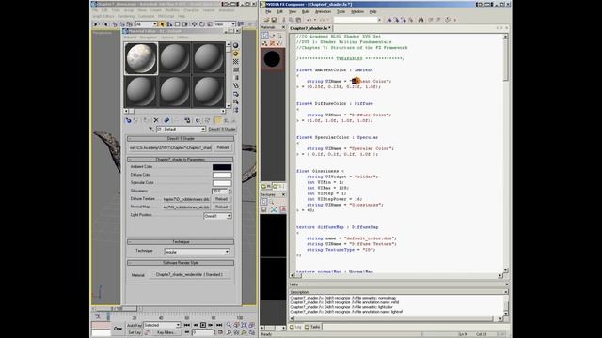Choose the Select and Move tool
The width and height of the screenshot is (602, 338).
(195, 24)
